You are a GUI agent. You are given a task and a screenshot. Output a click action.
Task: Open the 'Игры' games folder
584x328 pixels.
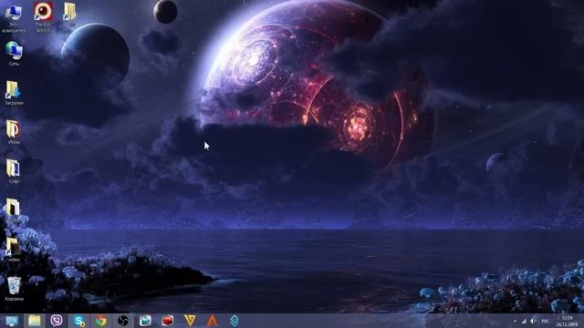pyautogui.click(x=14, y=131)
